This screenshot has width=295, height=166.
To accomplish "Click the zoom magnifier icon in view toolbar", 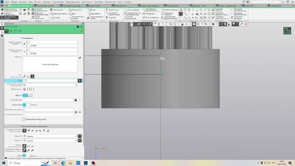I will [175, 24].
